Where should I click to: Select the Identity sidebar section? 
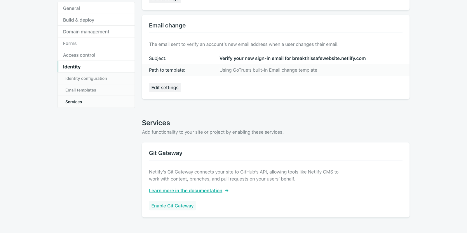(72, 67)
